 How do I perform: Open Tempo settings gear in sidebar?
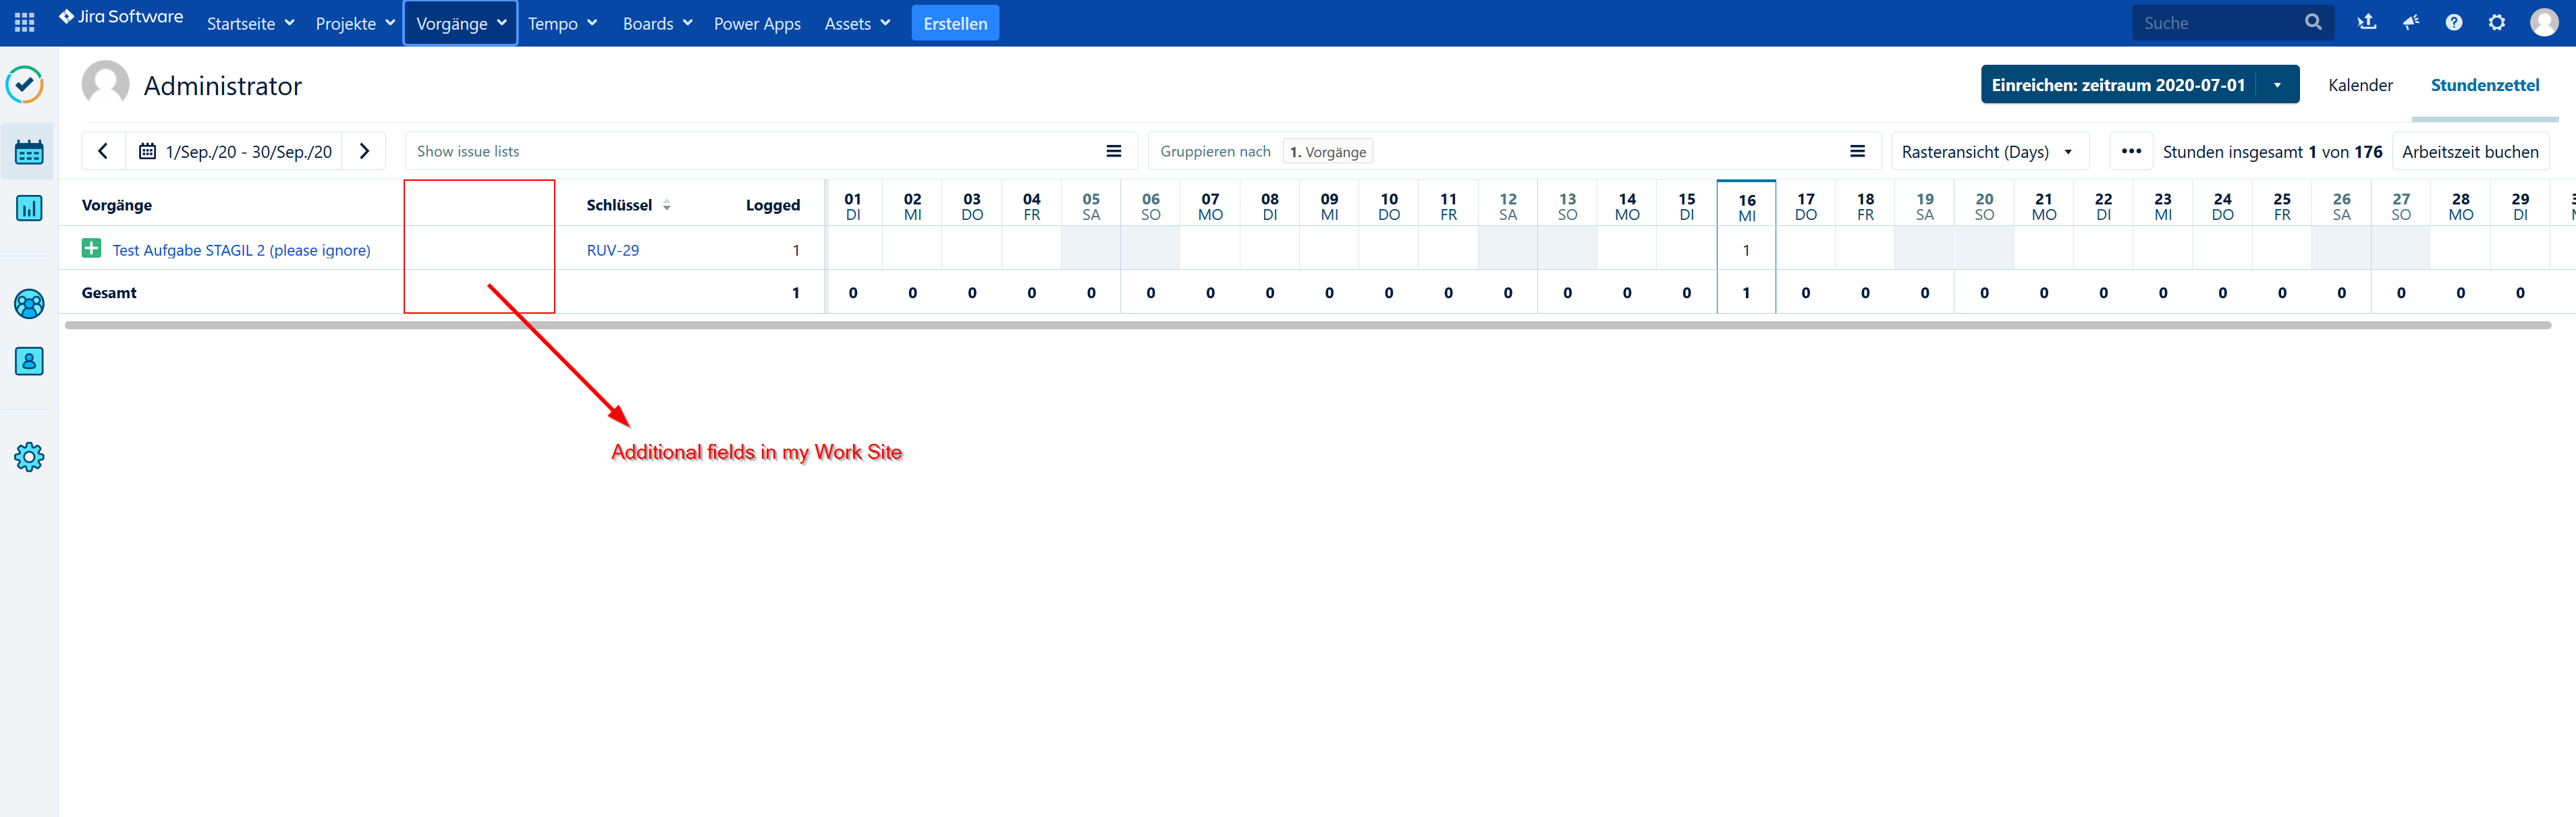29,457
